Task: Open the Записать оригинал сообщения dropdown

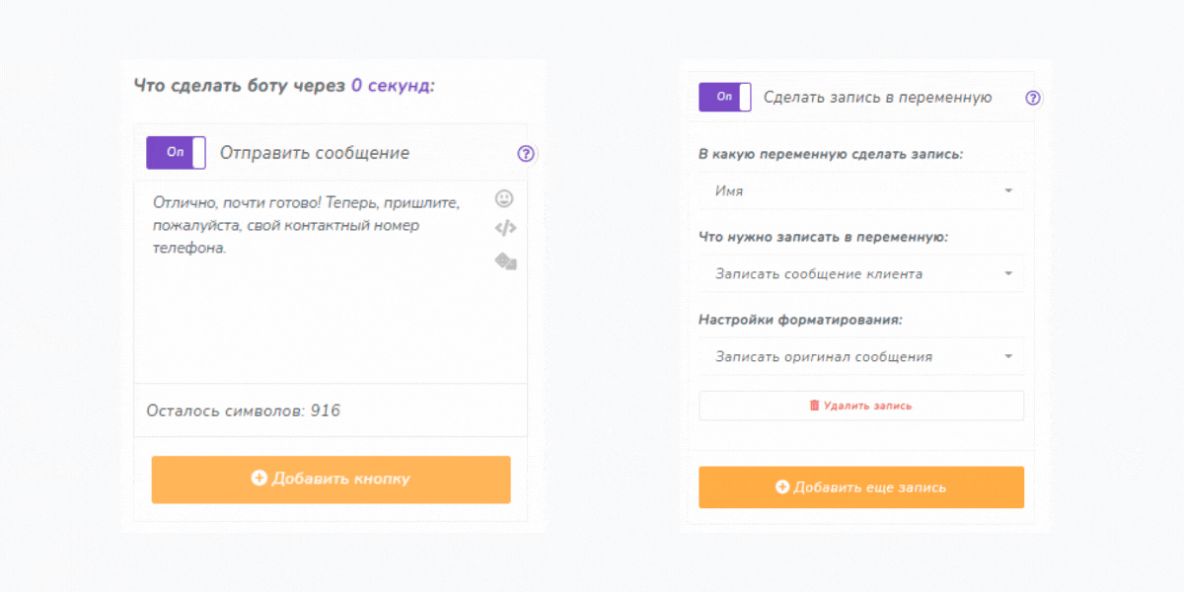Action: pos(860,357)
